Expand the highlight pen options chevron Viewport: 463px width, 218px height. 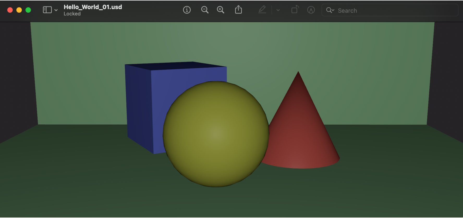[x=278, y=10]
